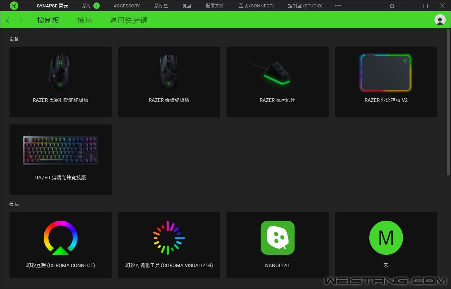
Task: Go back with the left arrow
Action: pyautogui.click(x=7, y=20)
